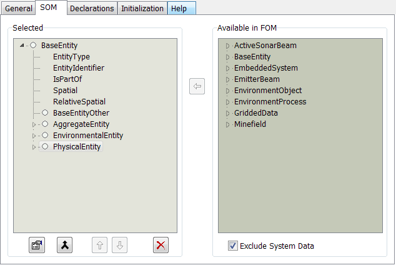The width and height of the screenshot is (396, 265).
Task: Select the EntityIdentifier attribute
Action: pos(78,68)
